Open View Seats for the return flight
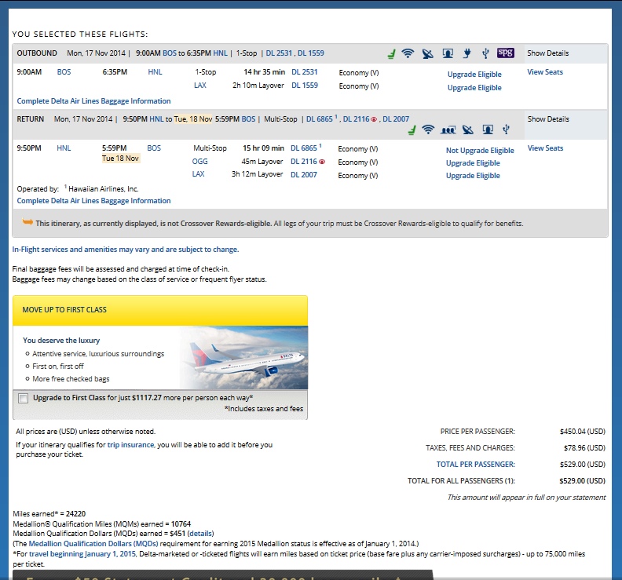 coord(545,148)
